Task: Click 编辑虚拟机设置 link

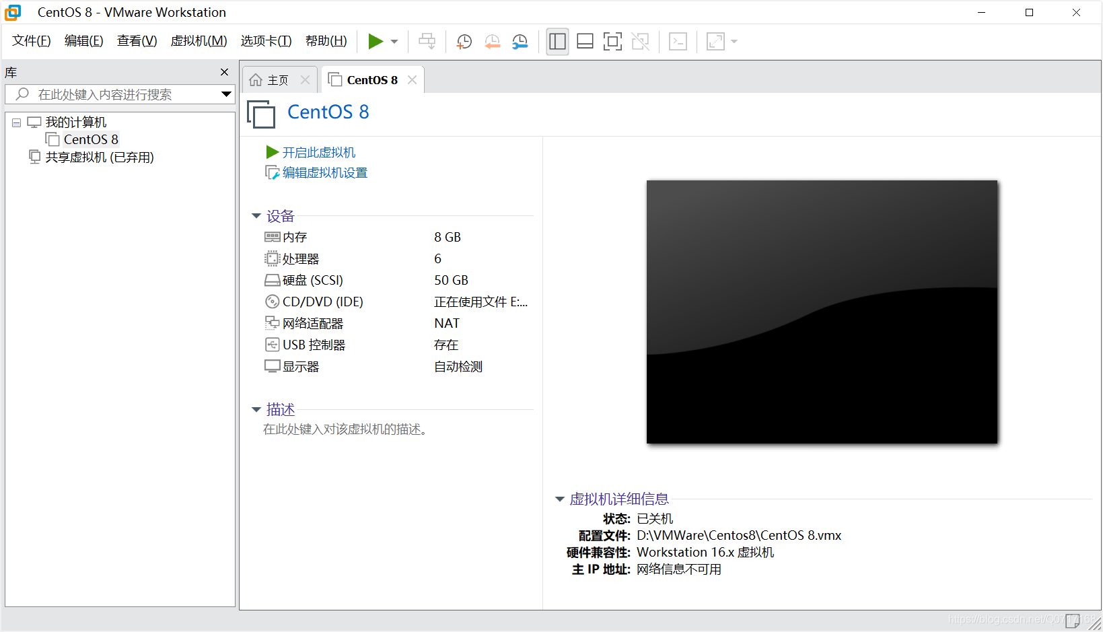Action: coord(324,173)
